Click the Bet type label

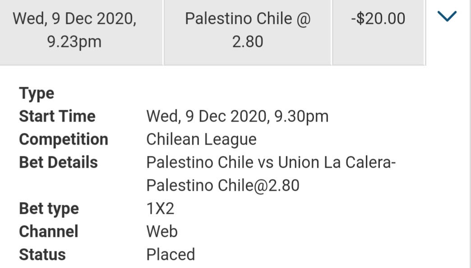pyautogui.click(x=49, y=209)
